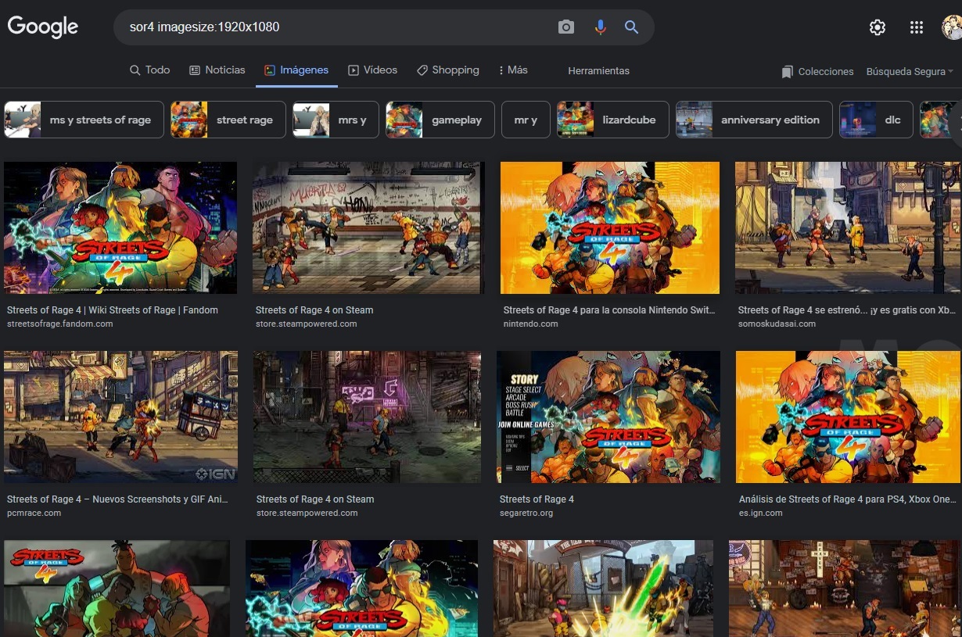The image size is (962, 637).
Task: Click the Colecciones bookmark icon
Action: pos(787,72)
